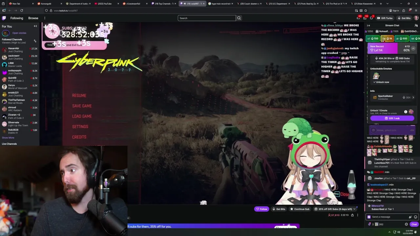Click the Unlock 1 Emote info icon
The height and width of the screenshot is (236, 420).
pyautogui.click(x=406, y=112)
